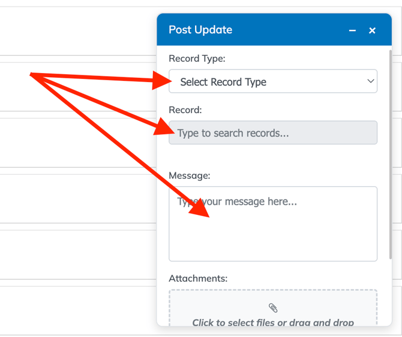Click the Message label
This screenshot has width=402, height=337.
point(190,175)
